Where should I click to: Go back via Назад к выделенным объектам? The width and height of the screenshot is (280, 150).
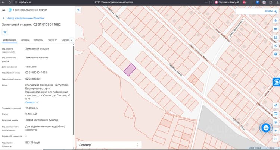[x=24, y=18]
